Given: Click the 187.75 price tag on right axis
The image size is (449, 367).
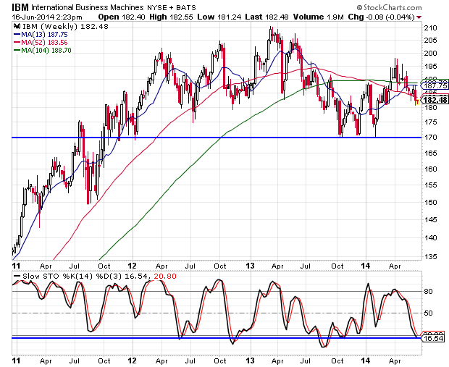Looking at the screenshot, I should pos(435,85).
